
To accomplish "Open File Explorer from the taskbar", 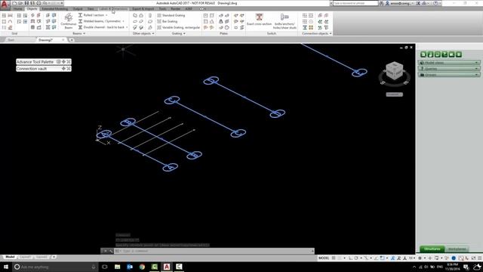I will (x=118, y=267).
